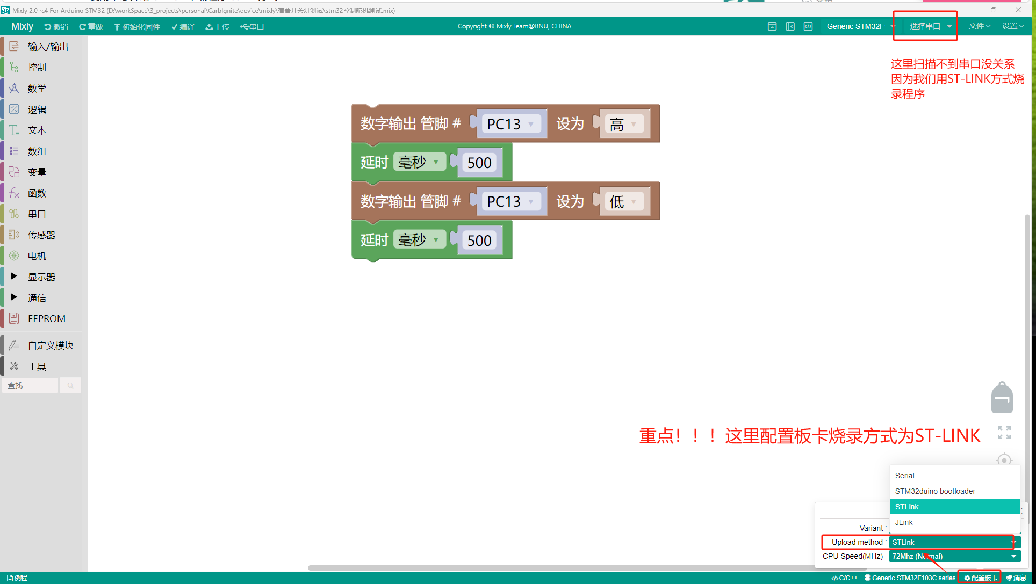Click the Undo (撤销) toolbar icon
The height and width of the screenshot is (584, 1036).
tap(56, 27)
